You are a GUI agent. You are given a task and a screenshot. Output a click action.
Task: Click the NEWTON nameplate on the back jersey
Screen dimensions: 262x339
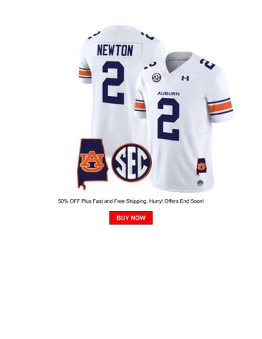[x=115, y=50]
